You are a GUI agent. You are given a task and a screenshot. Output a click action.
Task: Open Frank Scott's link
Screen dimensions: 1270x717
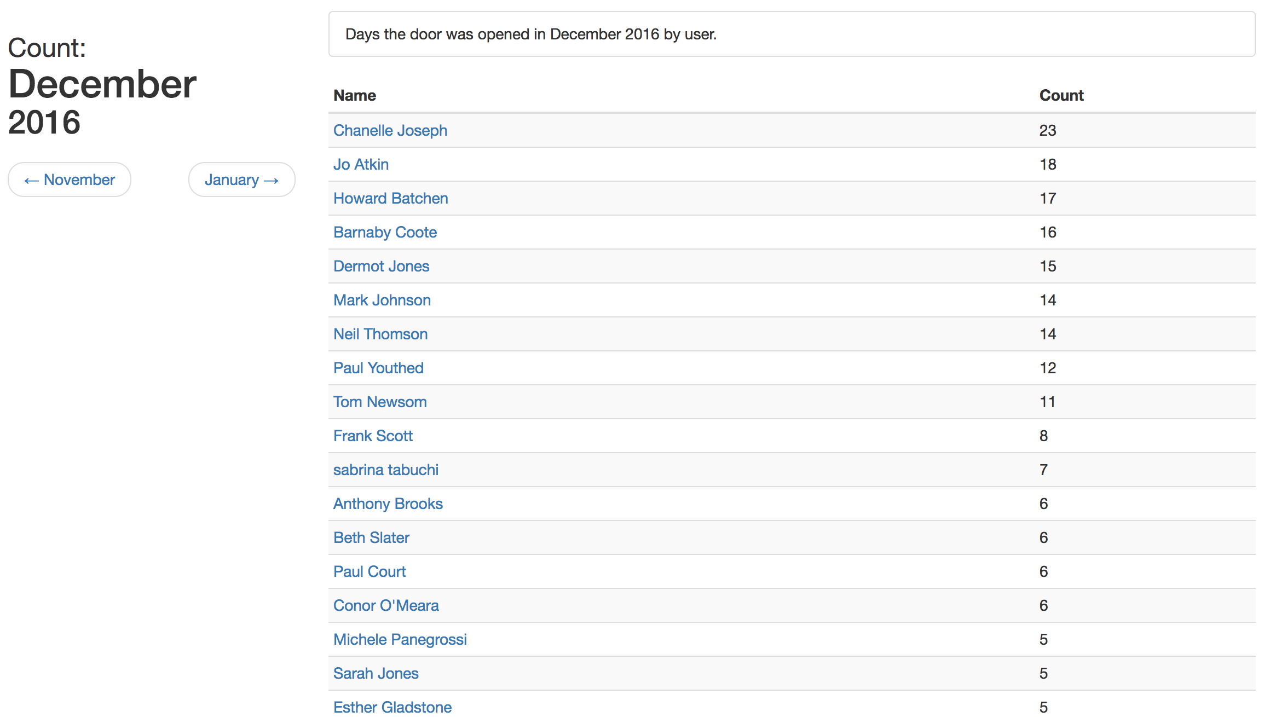[373, 436]
